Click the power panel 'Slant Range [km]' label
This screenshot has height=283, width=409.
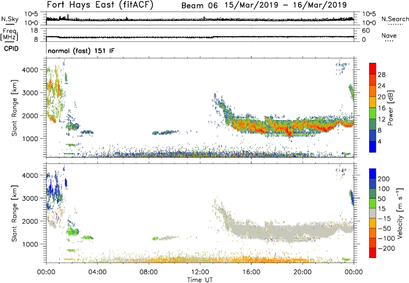click(x=14, y=108)
